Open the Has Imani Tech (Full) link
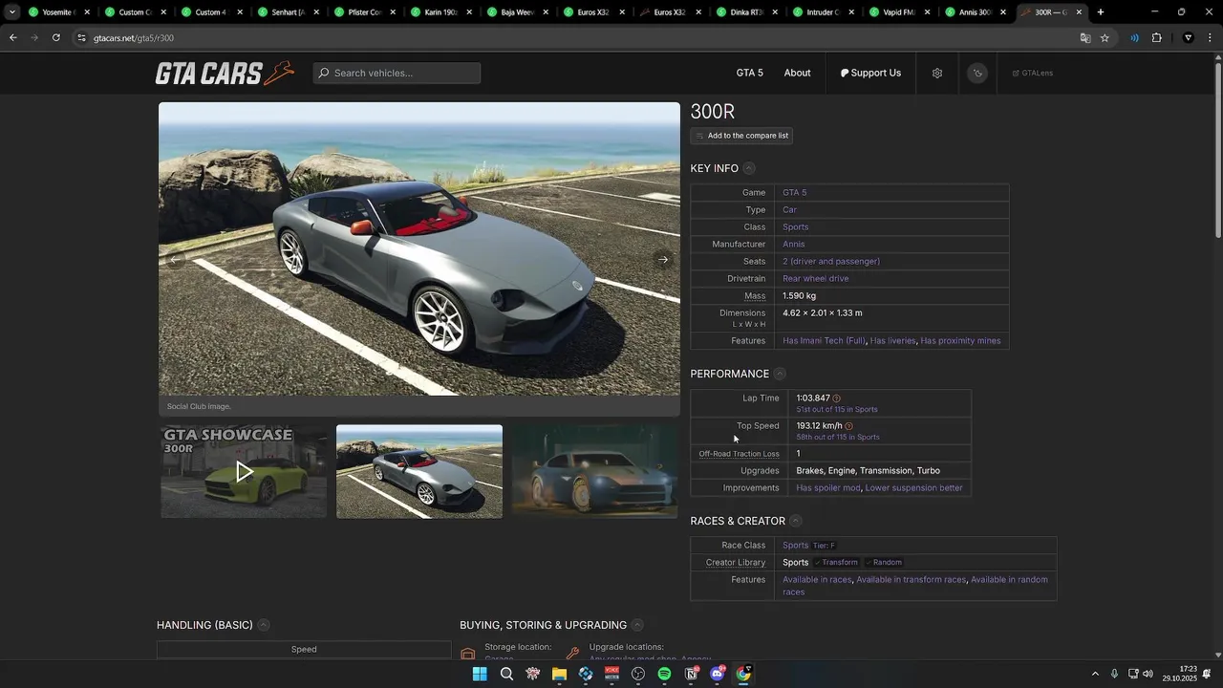The height and width of the screenshot is (688, 1223). pyautogui.click(x=824, y=340)
